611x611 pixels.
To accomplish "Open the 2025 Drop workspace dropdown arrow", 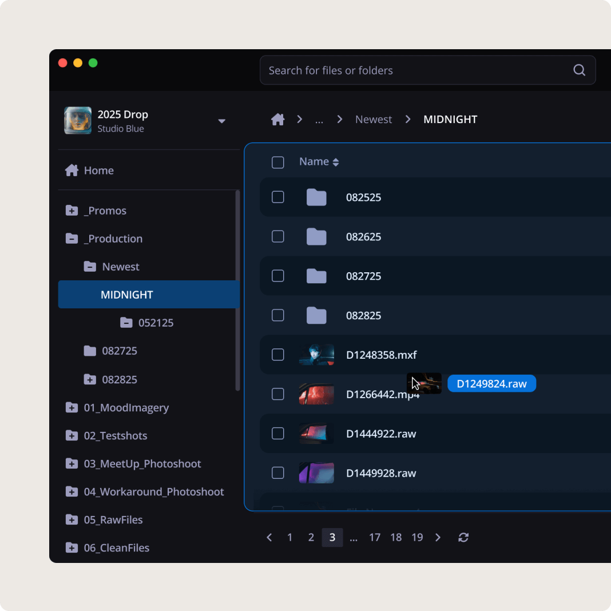I will (x=221, y=121).
